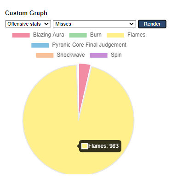Click the Custom Graph heading
Viewport: 177px width, 178px height.
pyautogui.click(x=26, y=13)
